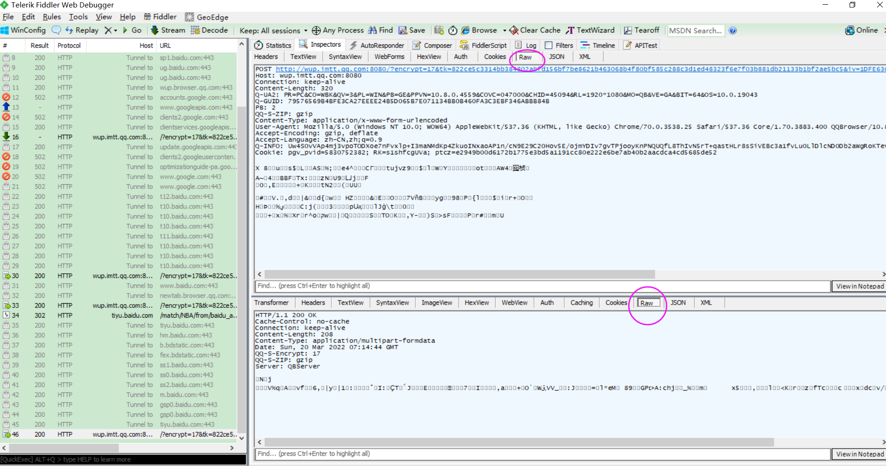Open the File menu
This screenshot has width=886, height=466.
[8, 17]
